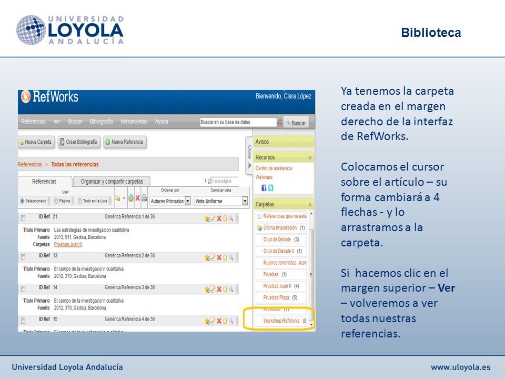
Task: Click the Nueva Carpeta button
Action: [x=36, y=142]
